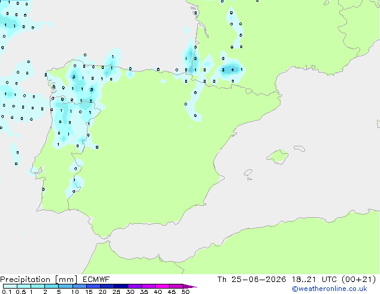Select the darkest navy 25–30 mm legend swatch

click(121, 286)
